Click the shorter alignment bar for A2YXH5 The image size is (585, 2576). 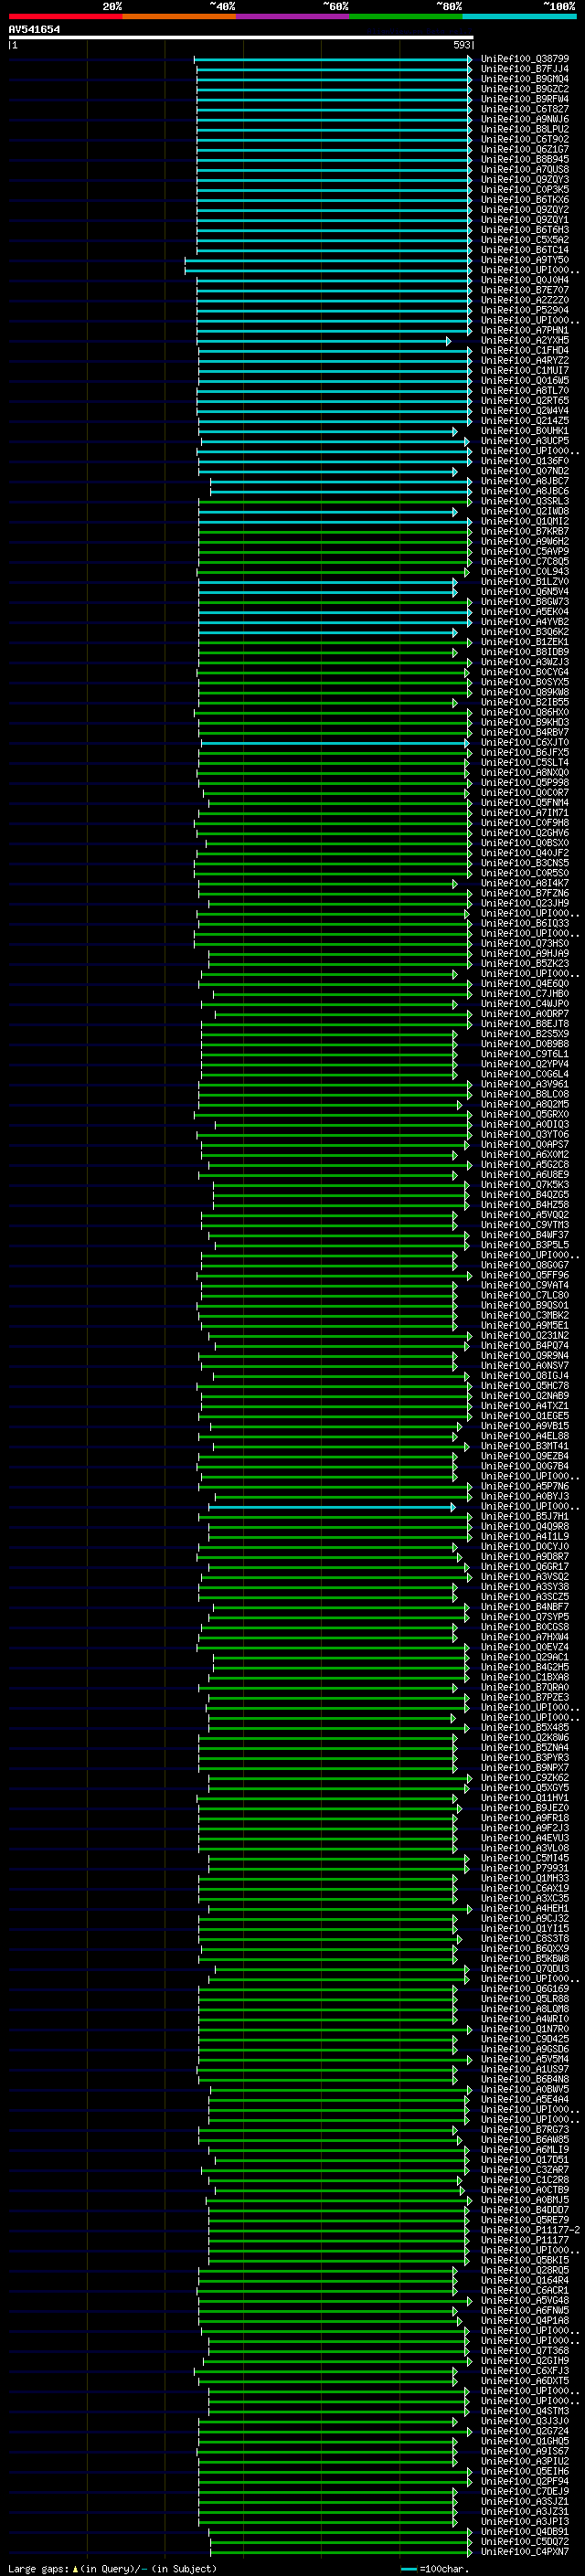tap(324, 341)
